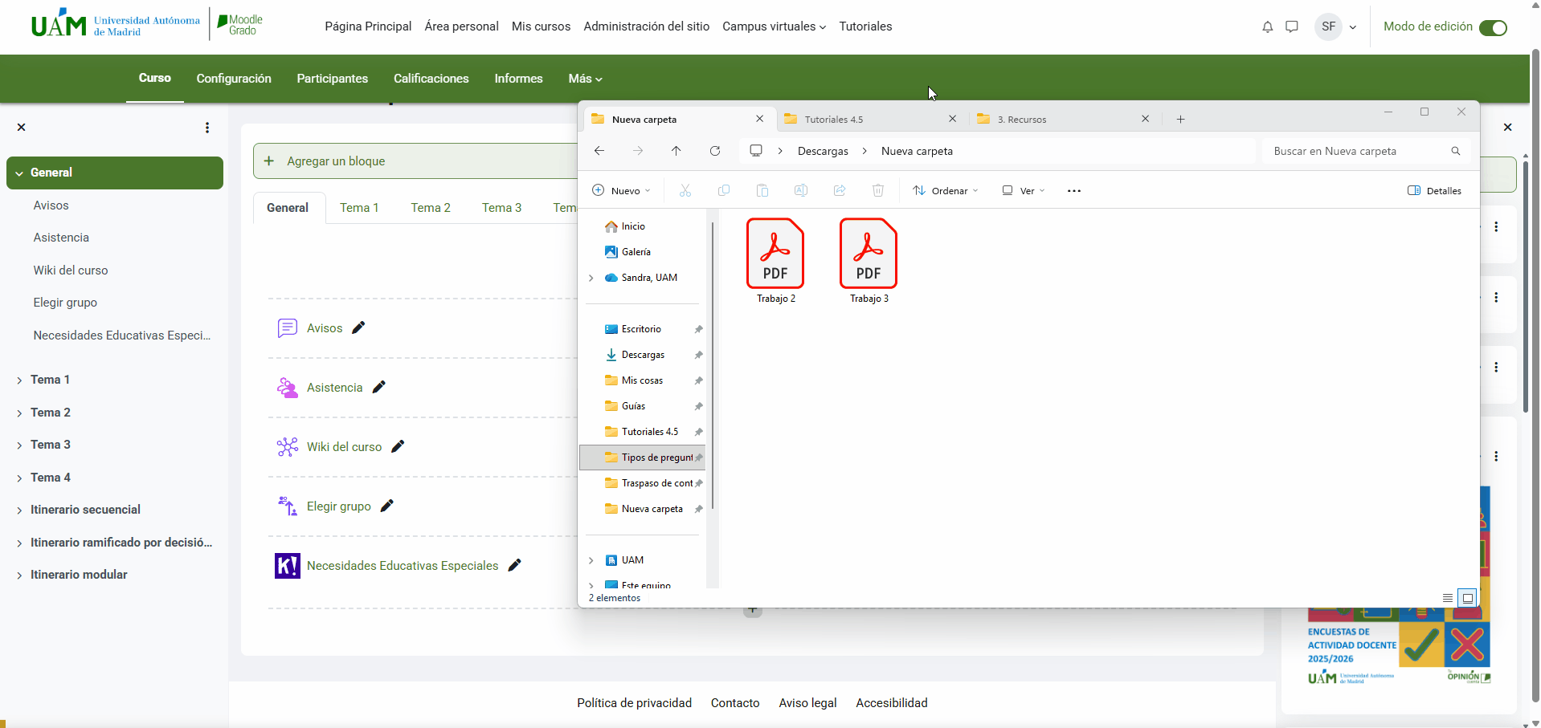Image resolution: width=1541 pixels, height=728 pixels.
Task: Select the Trabajo 3 PDF thumbnail
Action: point(869,255)
